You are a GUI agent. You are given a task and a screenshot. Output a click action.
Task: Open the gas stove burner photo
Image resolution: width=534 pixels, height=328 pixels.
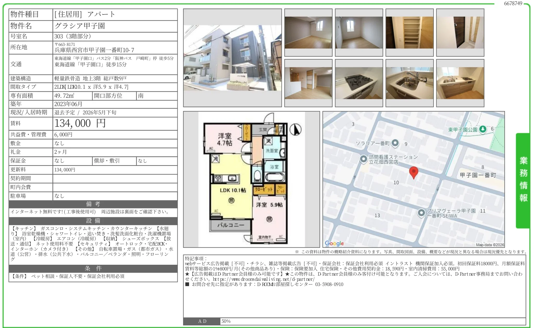[x=359, y=83]
